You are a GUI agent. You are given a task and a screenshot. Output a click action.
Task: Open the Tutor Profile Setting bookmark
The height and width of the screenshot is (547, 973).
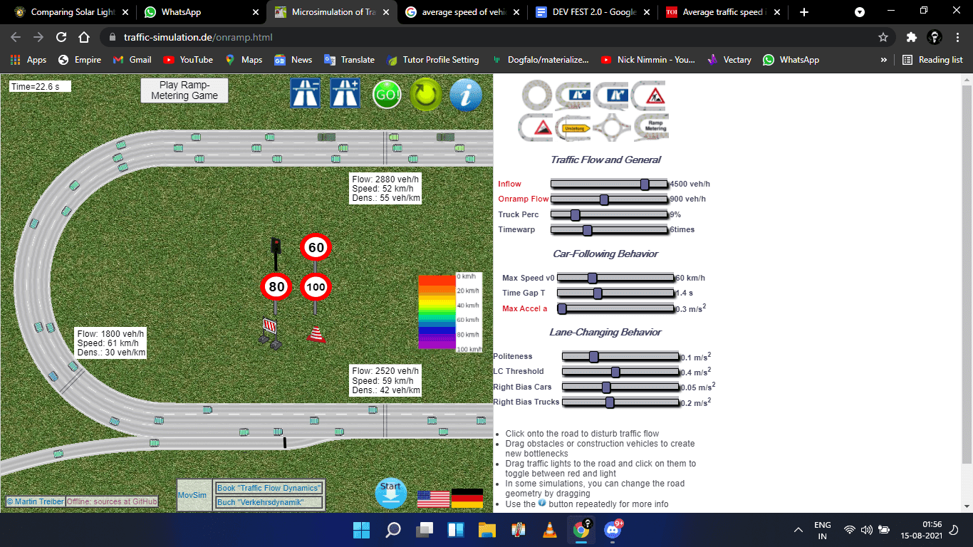click(432, 60)
